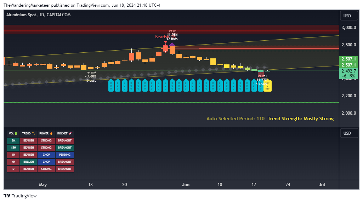Click the 12 bars swing label
This screenshot has width=363, height=202.
tap(171, 39)
